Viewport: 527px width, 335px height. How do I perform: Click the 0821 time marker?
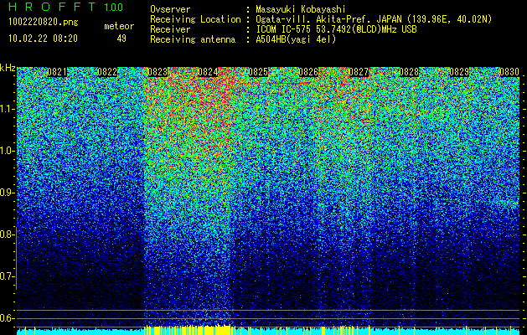(57, 72)
